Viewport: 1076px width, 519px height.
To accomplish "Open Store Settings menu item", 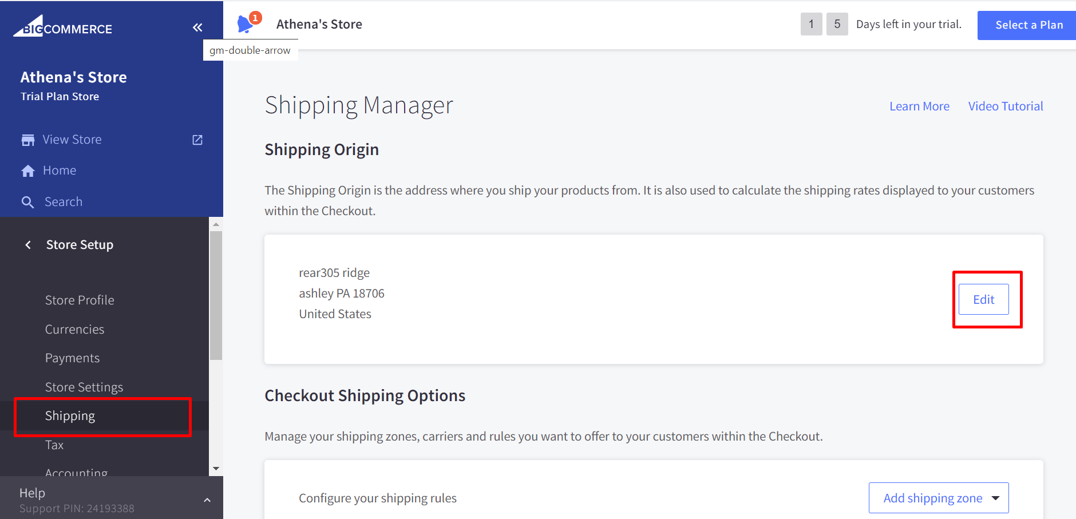I will [x=84, y=387].
